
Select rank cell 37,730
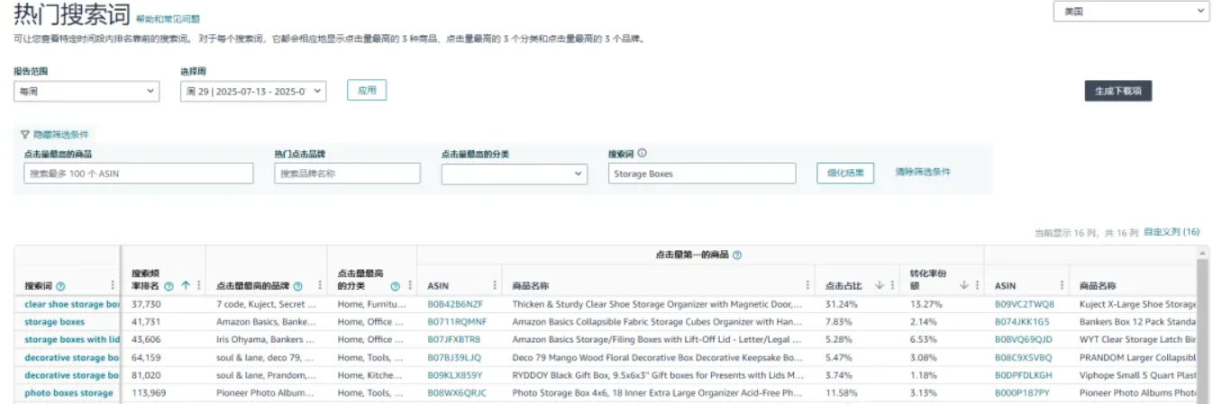(x=146, y=304)
